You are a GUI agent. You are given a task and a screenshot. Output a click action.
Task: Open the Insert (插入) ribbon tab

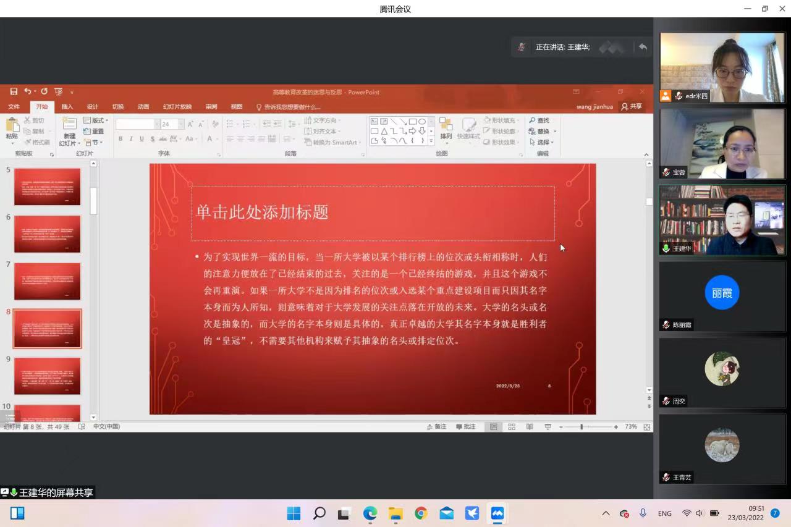[67, 106]
